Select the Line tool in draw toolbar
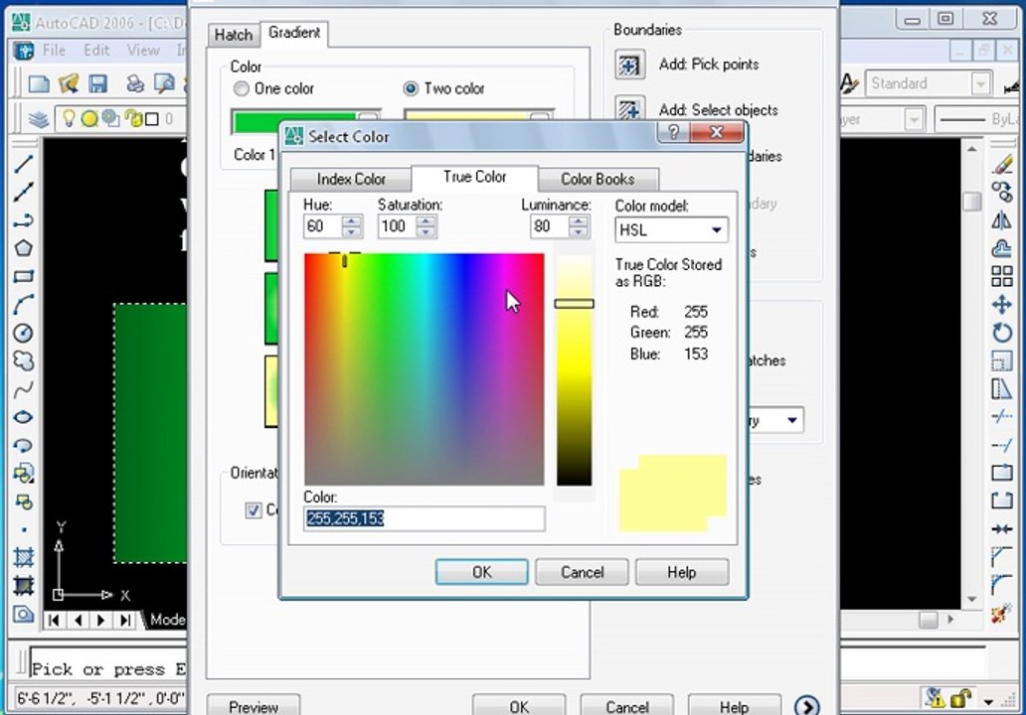 pos(24,164)
